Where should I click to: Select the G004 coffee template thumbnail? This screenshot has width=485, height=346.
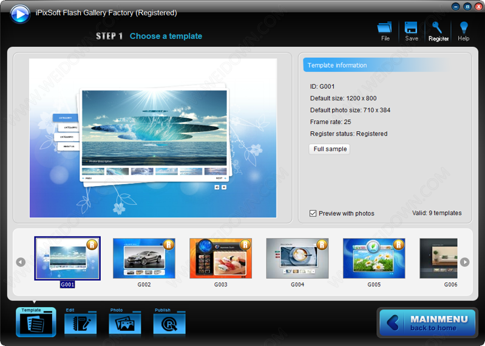point(297,258)
